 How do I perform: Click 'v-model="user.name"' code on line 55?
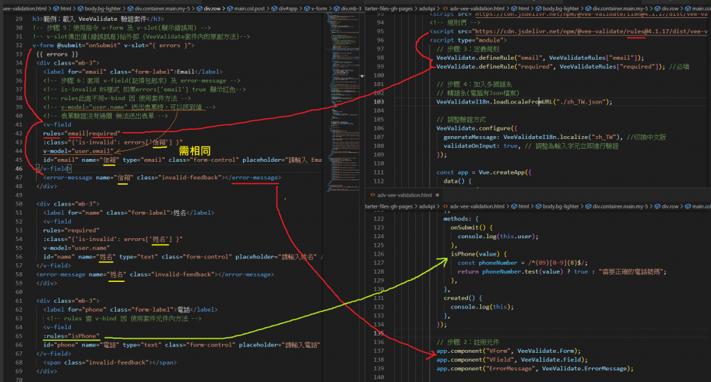click(x=76, y=248)
